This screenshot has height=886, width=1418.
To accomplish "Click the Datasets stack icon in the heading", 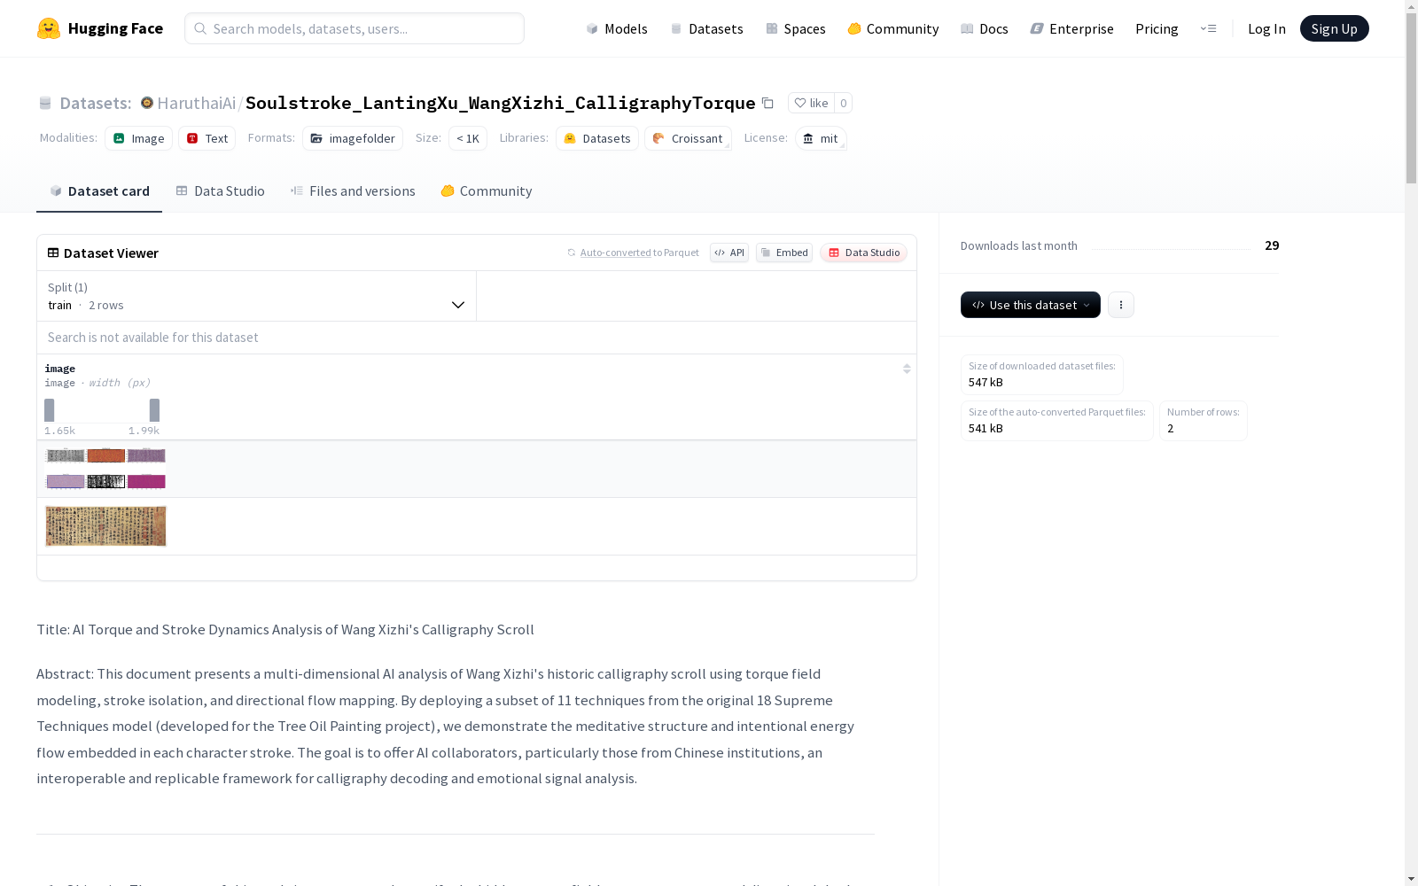I will (x=45, y=104).
